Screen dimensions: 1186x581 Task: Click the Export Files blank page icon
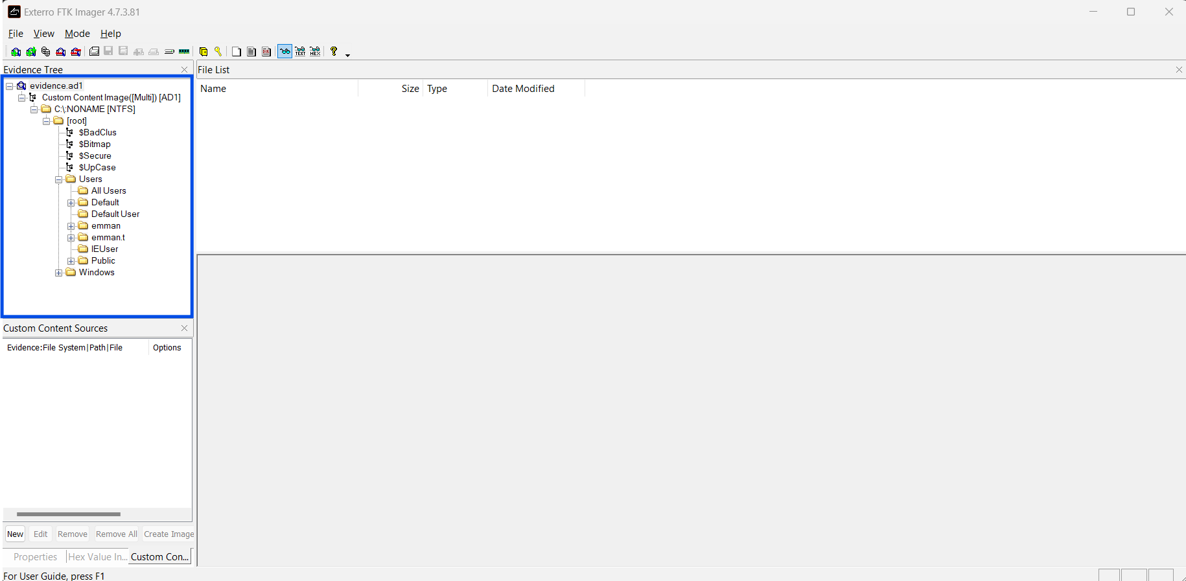(237, 52)
